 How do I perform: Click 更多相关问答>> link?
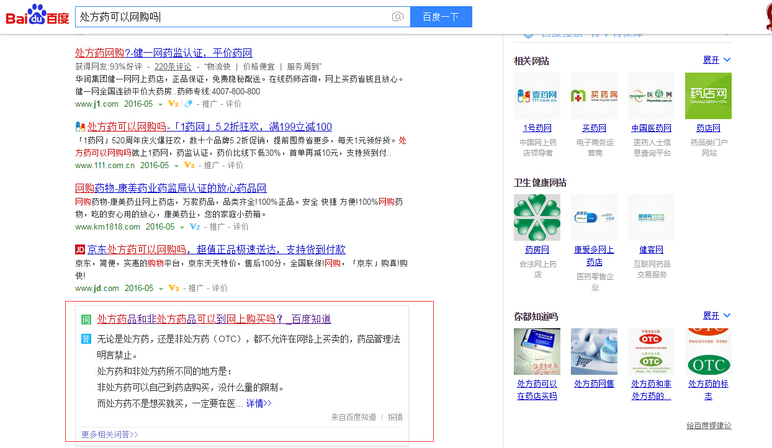110,434
